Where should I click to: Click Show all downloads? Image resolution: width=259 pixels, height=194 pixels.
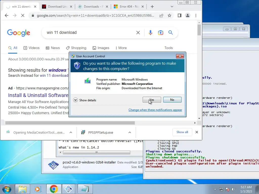182,132
